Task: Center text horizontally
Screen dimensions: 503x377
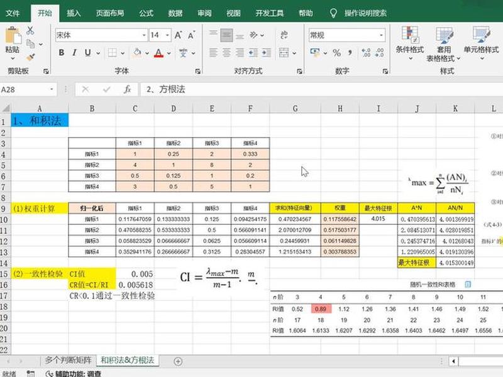Action: point(226,53)
